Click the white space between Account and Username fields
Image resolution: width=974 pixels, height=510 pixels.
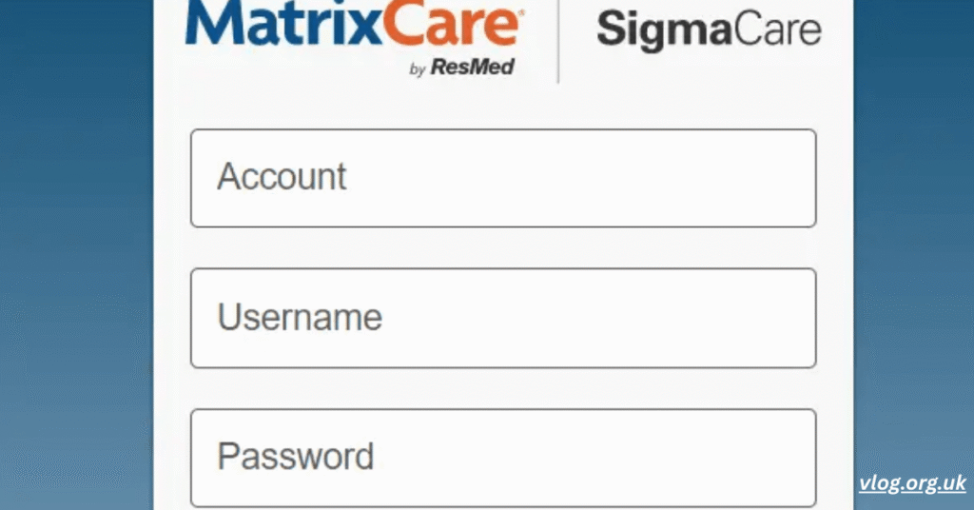[x=503, y=247]
